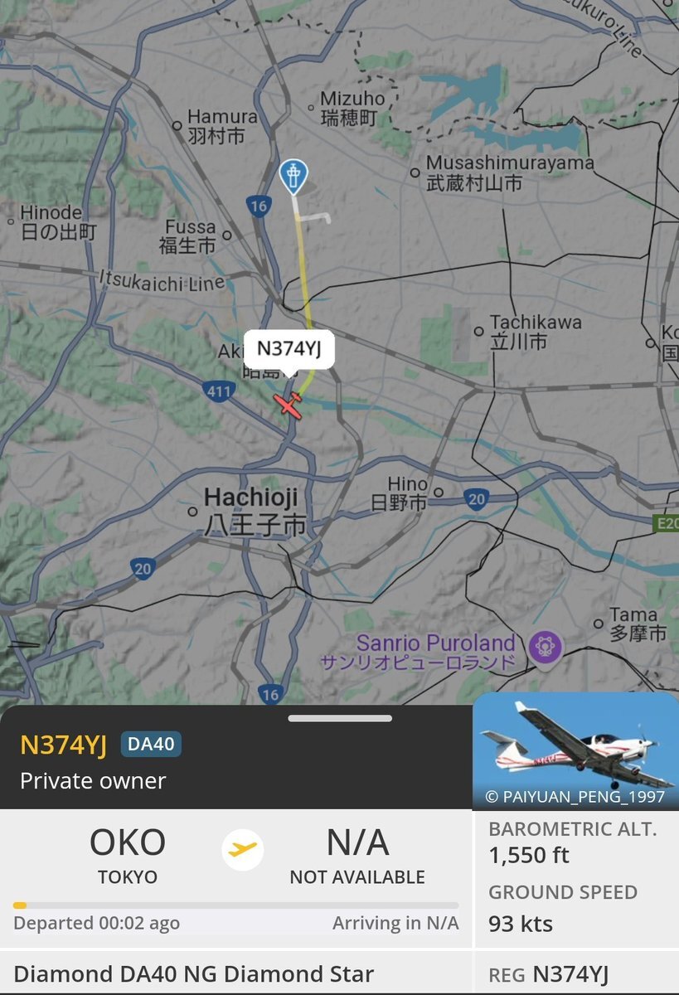
Task: Click the flight progress bar
Action: click(235, 905)
